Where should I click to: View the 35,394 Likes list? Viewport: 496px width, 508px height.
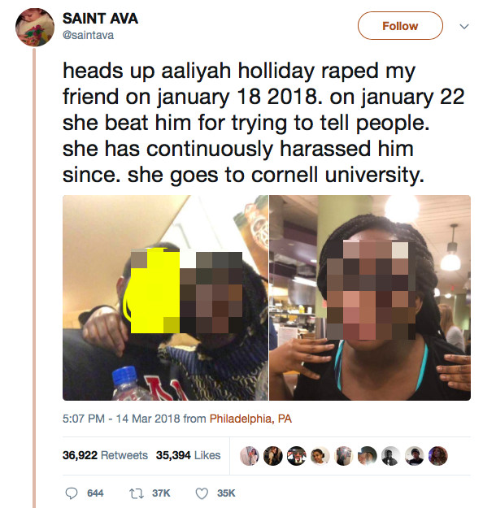coord(189,455)
